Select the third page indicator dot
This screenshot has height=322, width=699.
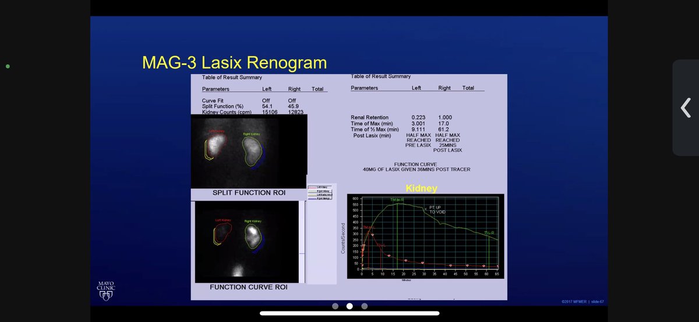pyautogui.click(x=364, y=306)
